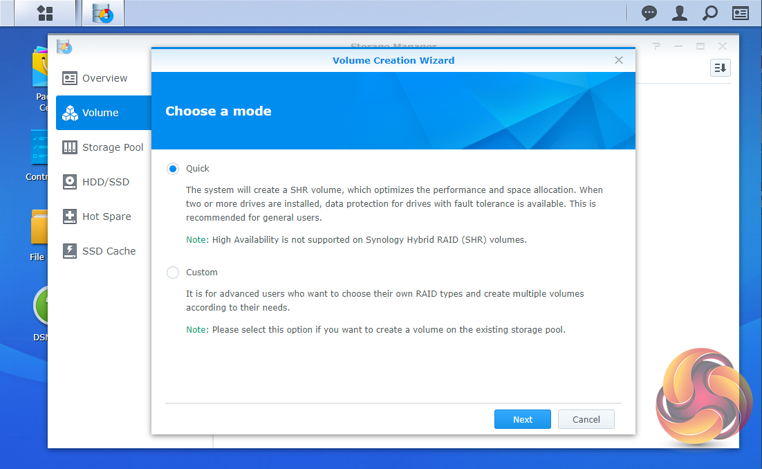Open the HDD/SSD section
Image resolution: width=762 pixels, height=469 pixels.
(x=104, y=182)
